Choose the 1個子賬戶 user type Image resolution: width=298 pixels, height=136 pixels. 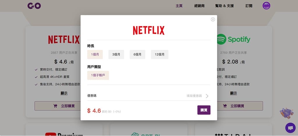98,75
